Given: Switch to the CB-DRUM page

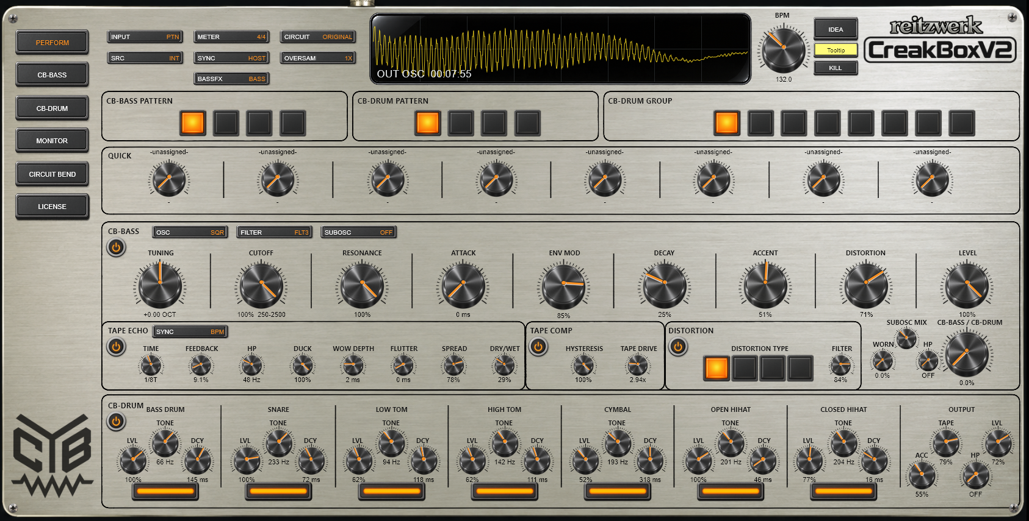Looking at the screenshot, I should click(52, 108).
